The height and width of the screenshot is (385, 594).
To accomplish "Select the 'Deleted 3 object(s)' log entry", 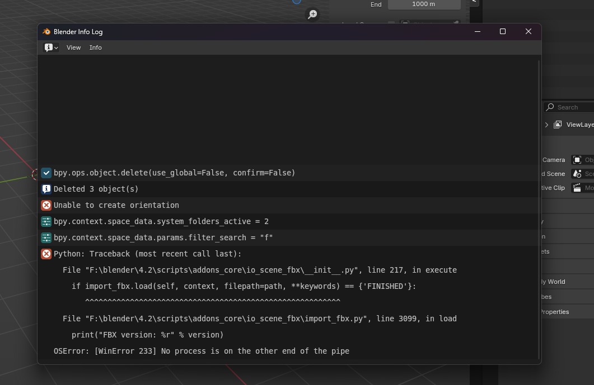I will [288, 189].
